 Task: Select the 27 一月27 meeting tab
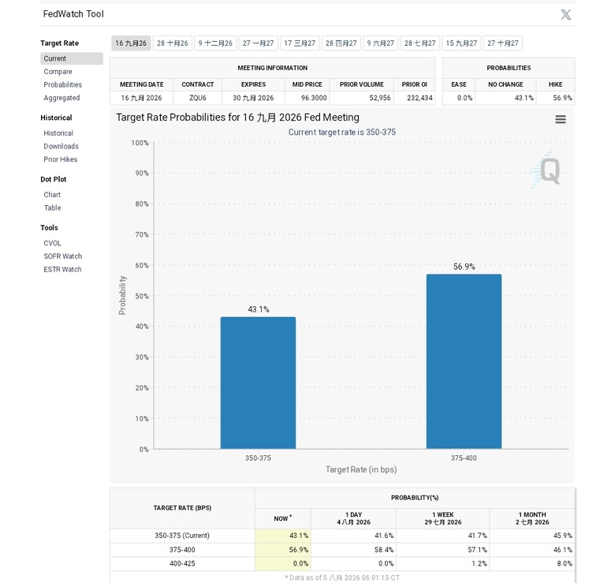tap(258, 43)
